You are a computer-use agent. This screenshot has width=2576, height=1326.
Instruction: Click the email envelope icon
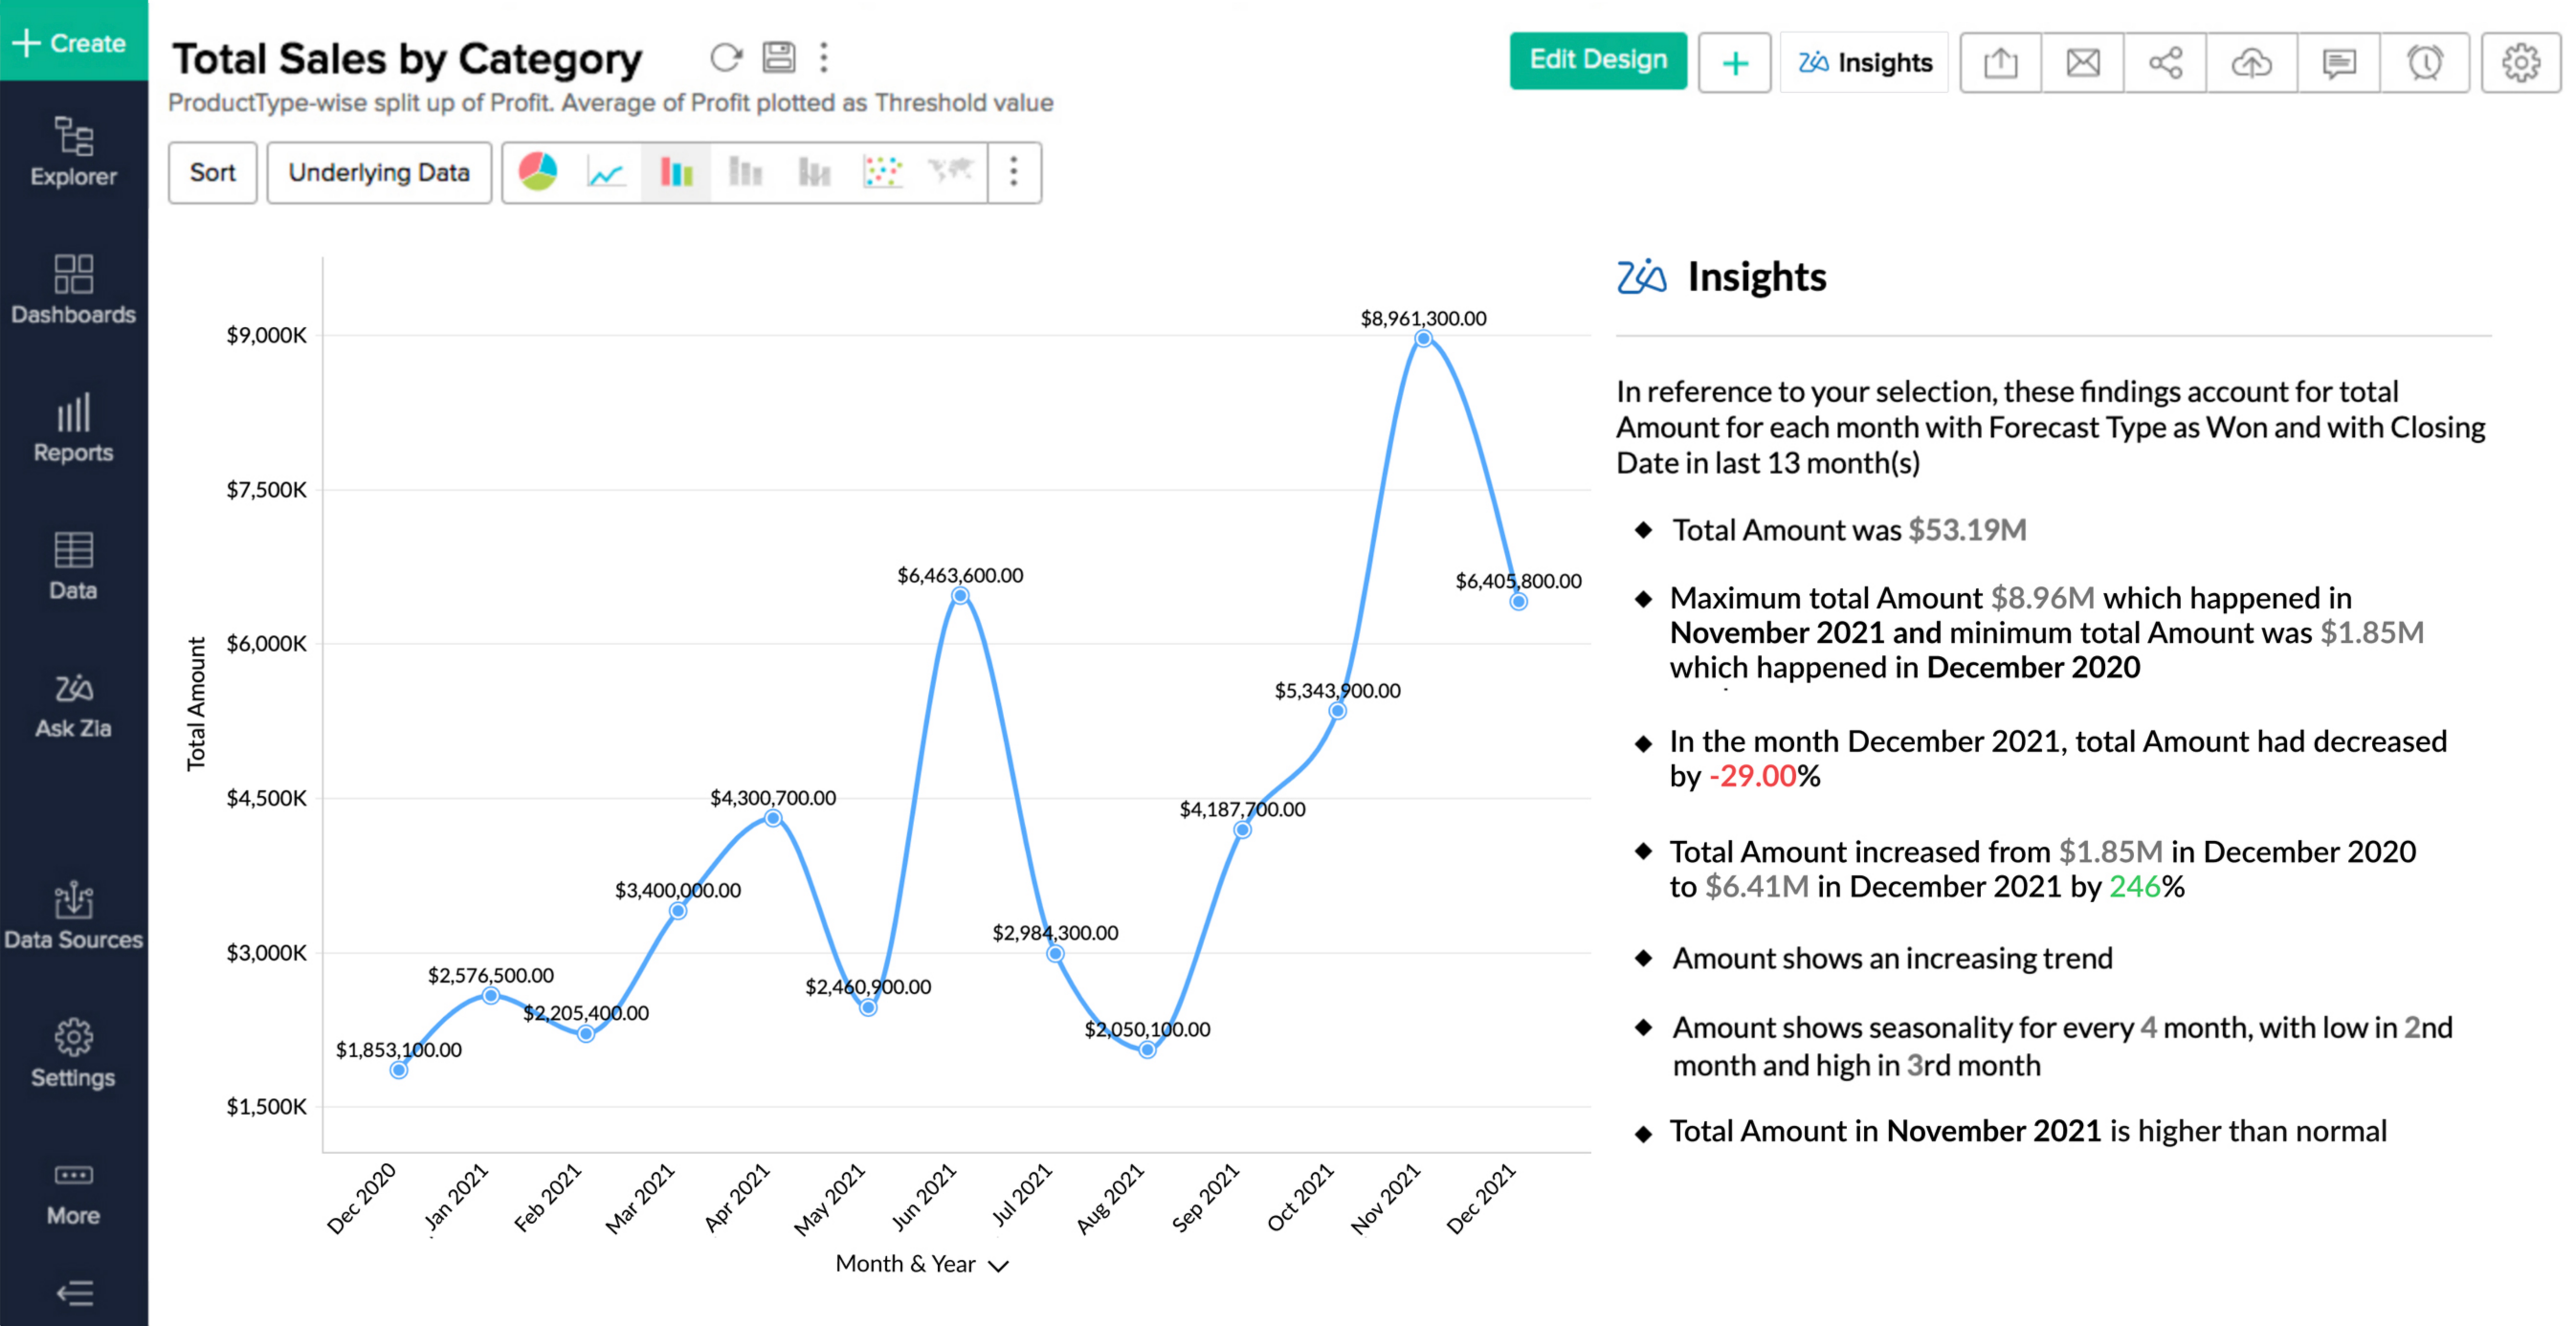[x=2083, y=63]
